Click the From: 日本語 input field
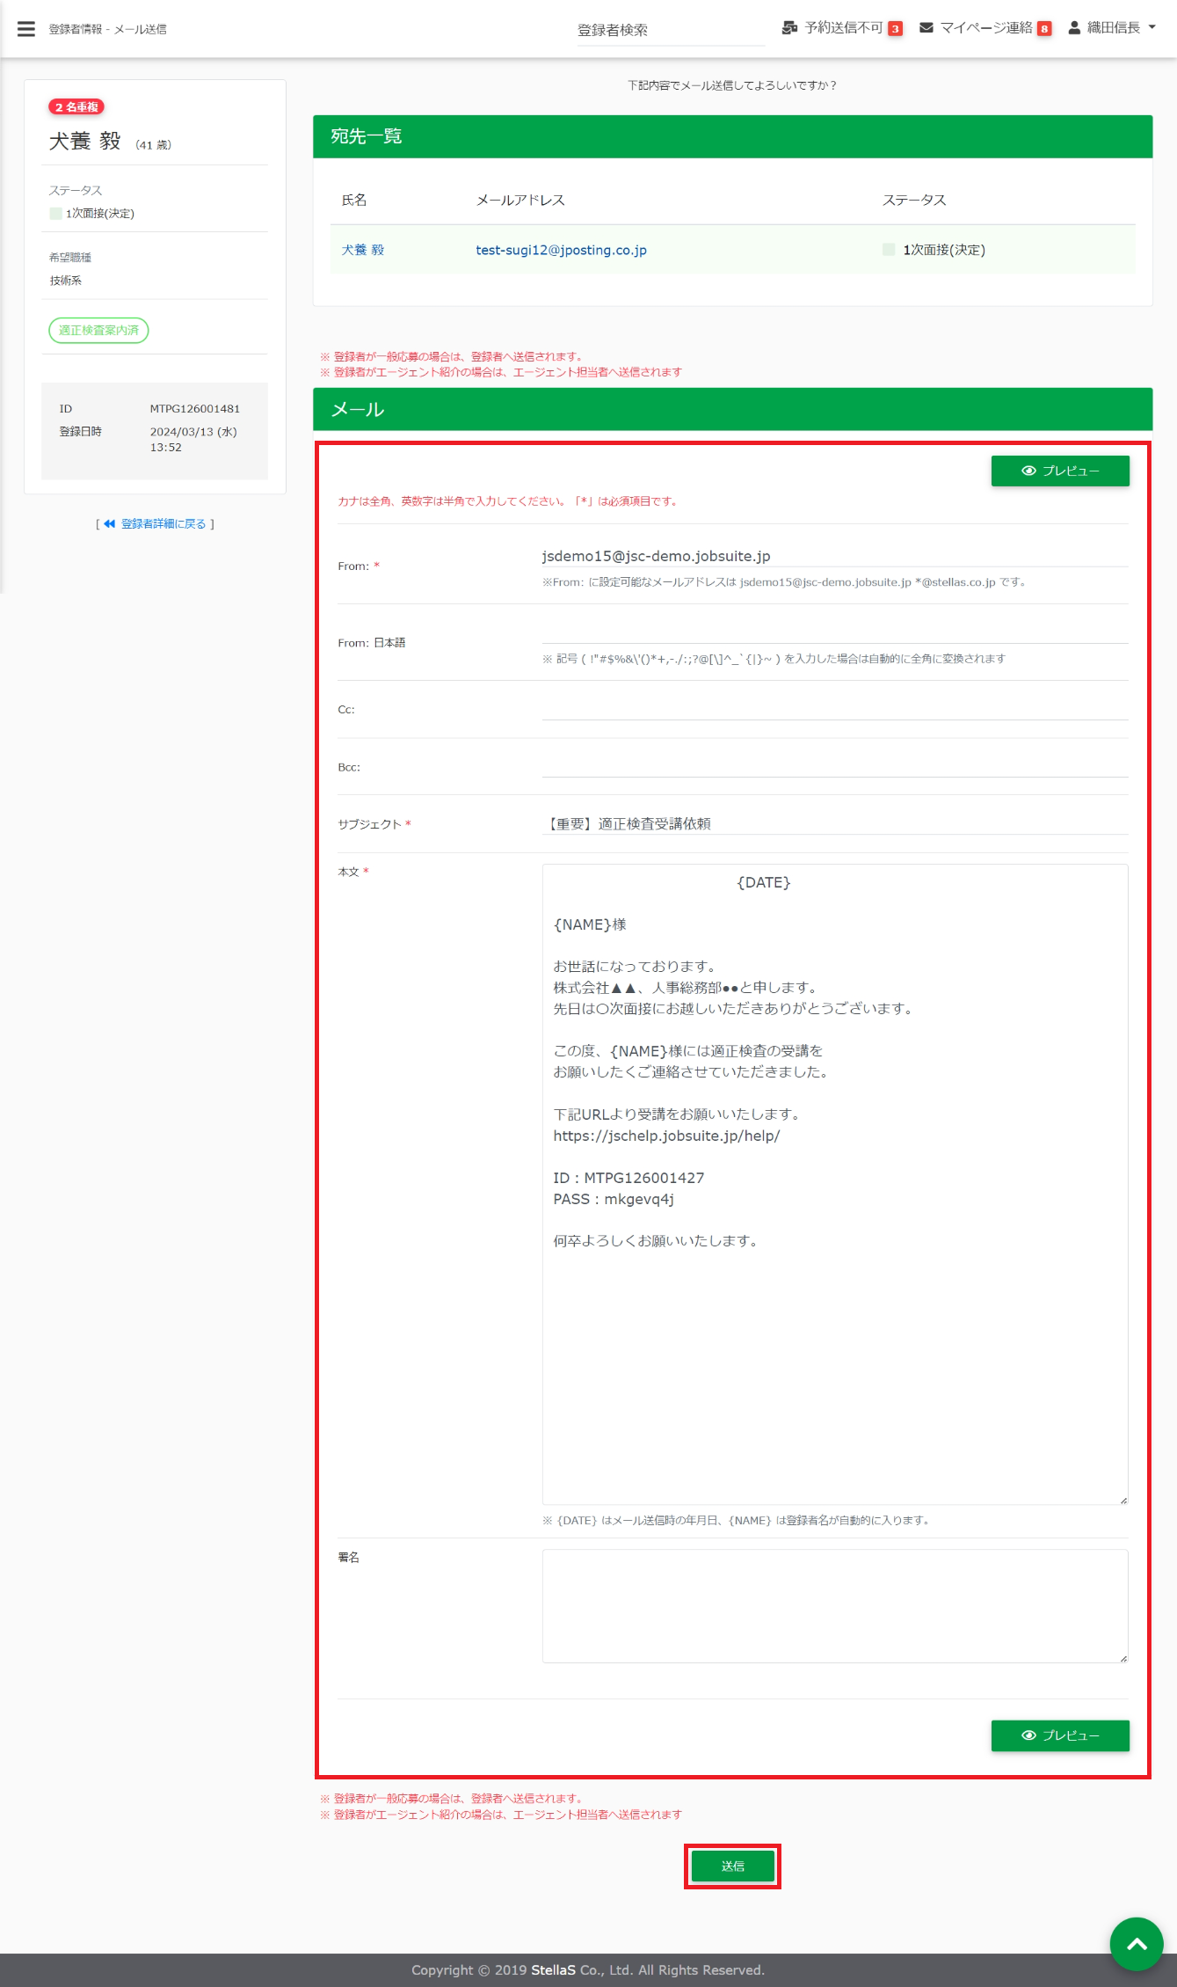The height and width of the screenshot is (1987, 1177). tap(833, 632)
